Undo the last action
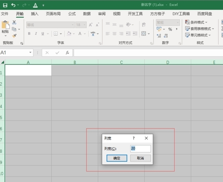223x182 pixels. pyautogui.click(x=13, y=5)
